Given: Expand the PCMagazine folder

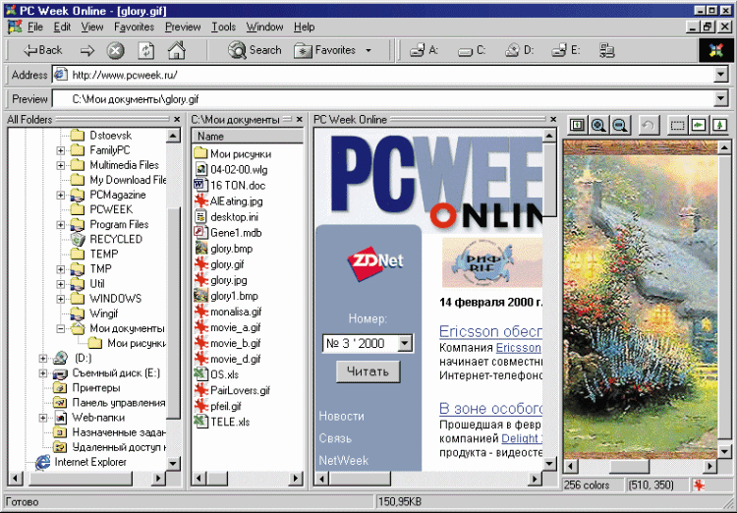Looking at the screenshot, I should pos(60,195).
